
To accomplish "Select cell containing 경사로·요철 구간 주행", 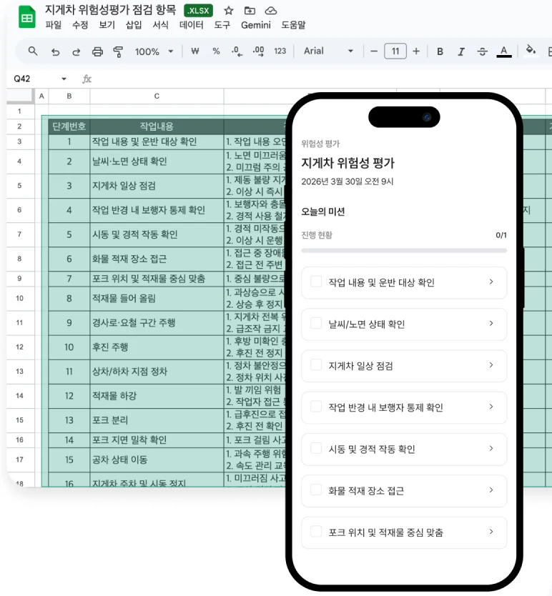I will point(157,323).
